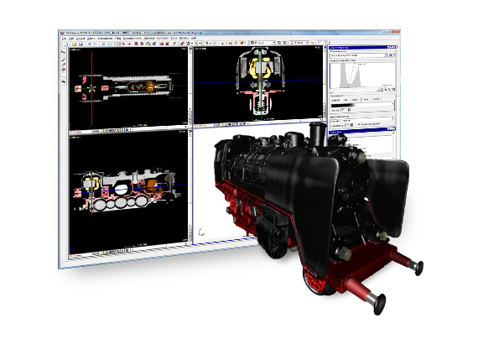Click the New document icon in toolbar
478x339 pixels.
coord(66,44)
